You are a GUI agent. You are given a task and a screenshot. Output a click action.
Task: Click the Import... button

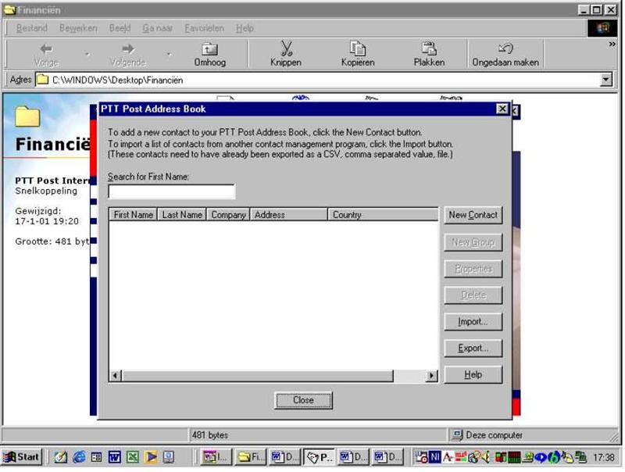473,322
